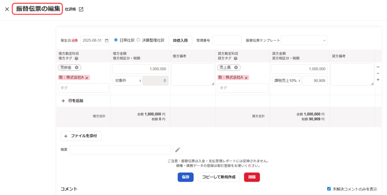This screenshot has width=387, height=195.
Task: Open the row options ellipsis menu
Action: click(378, 67)
